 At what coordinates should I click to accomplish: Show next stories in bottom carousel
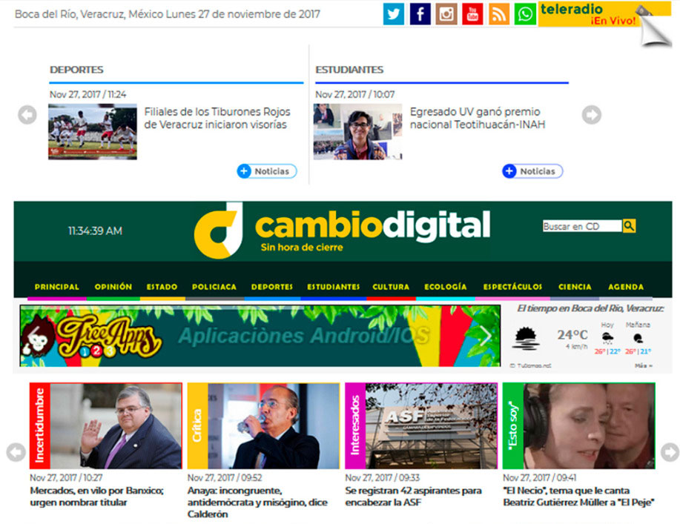click(670, 452)
